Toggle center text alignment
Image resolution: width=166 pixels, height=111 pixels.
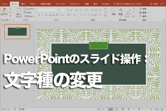point(85,15)
